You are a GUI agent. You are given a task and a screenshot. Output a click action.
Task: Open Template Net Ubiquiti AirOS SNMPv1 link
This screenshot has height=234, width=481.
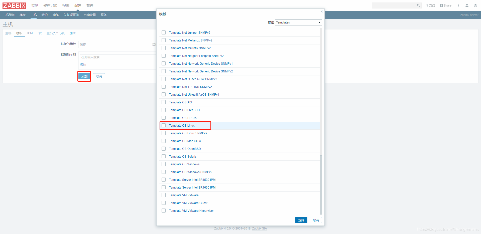click(194, 95)
